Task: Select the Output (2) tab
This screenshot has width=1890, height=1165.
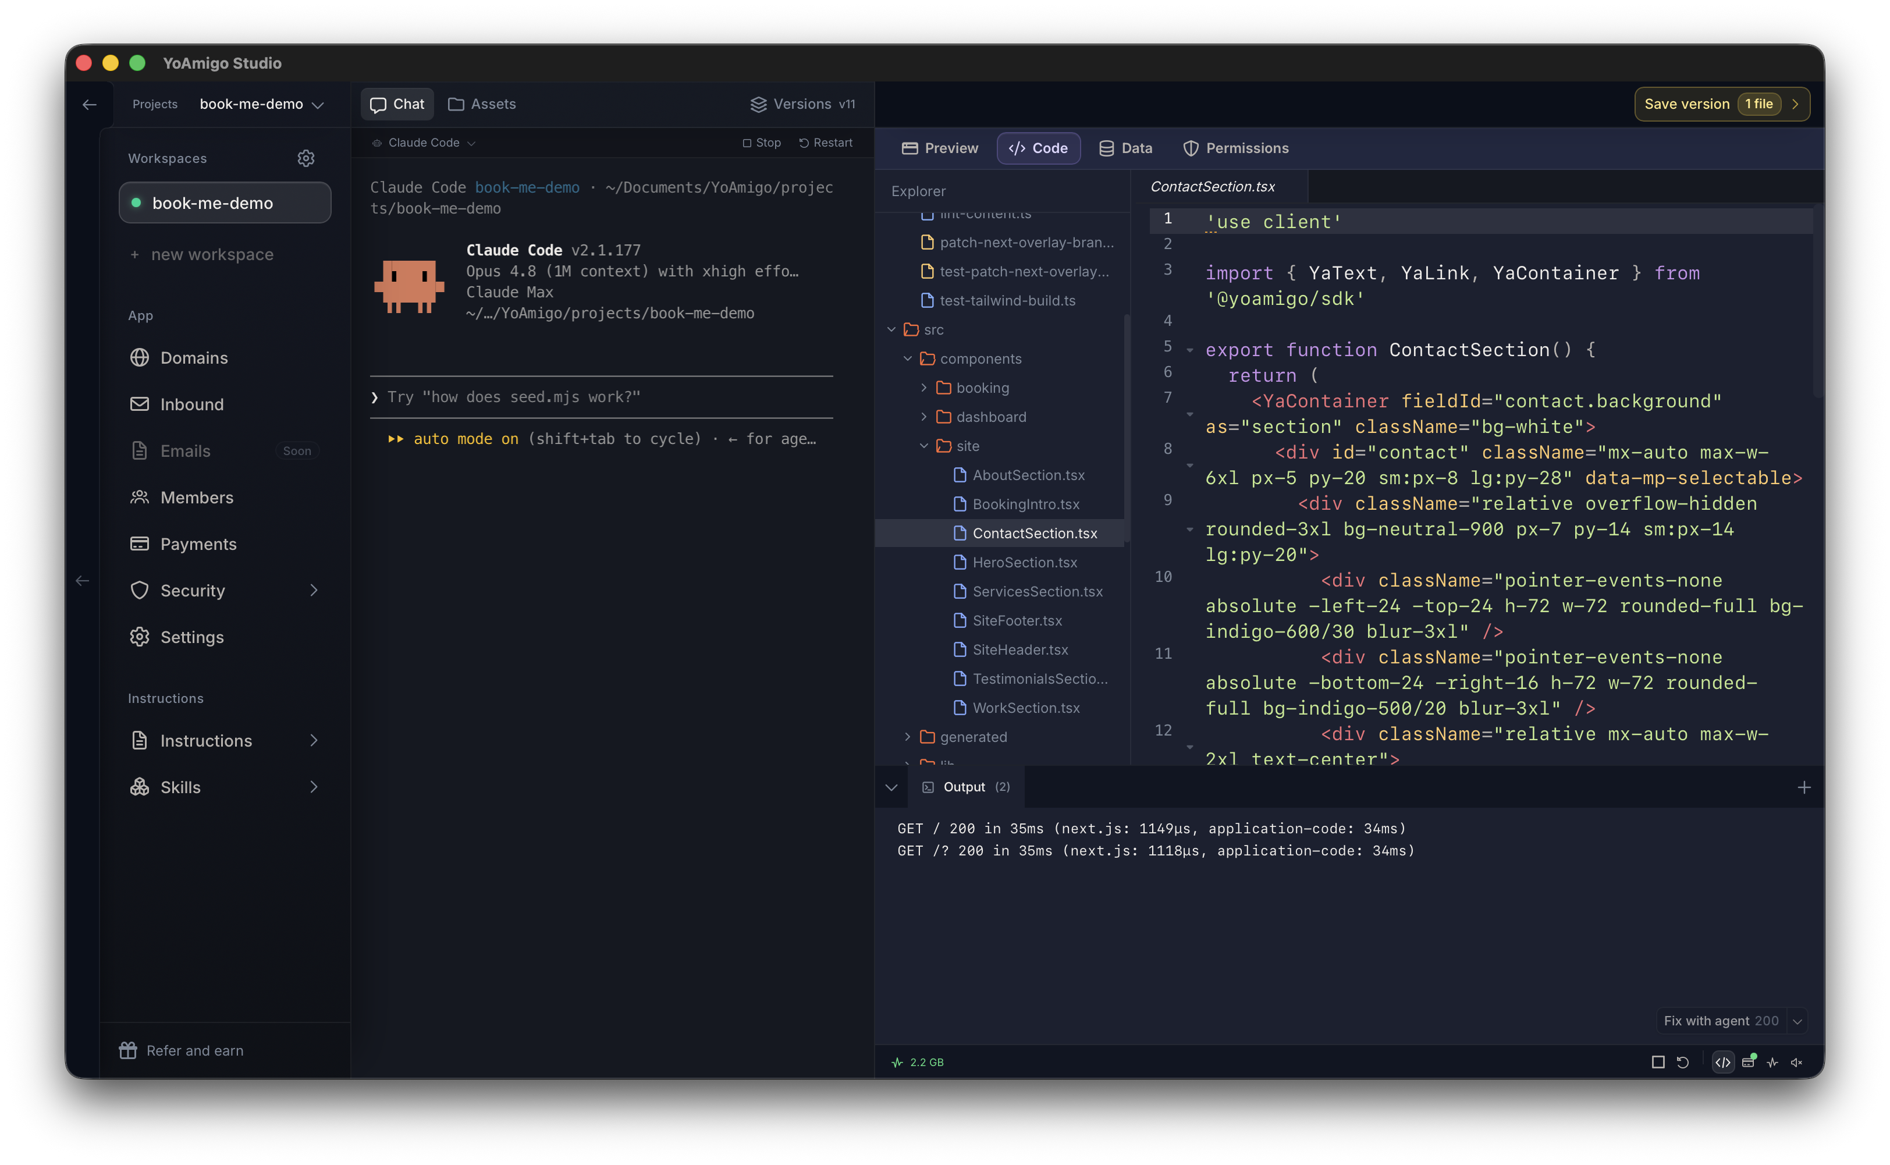Action: 966,787
